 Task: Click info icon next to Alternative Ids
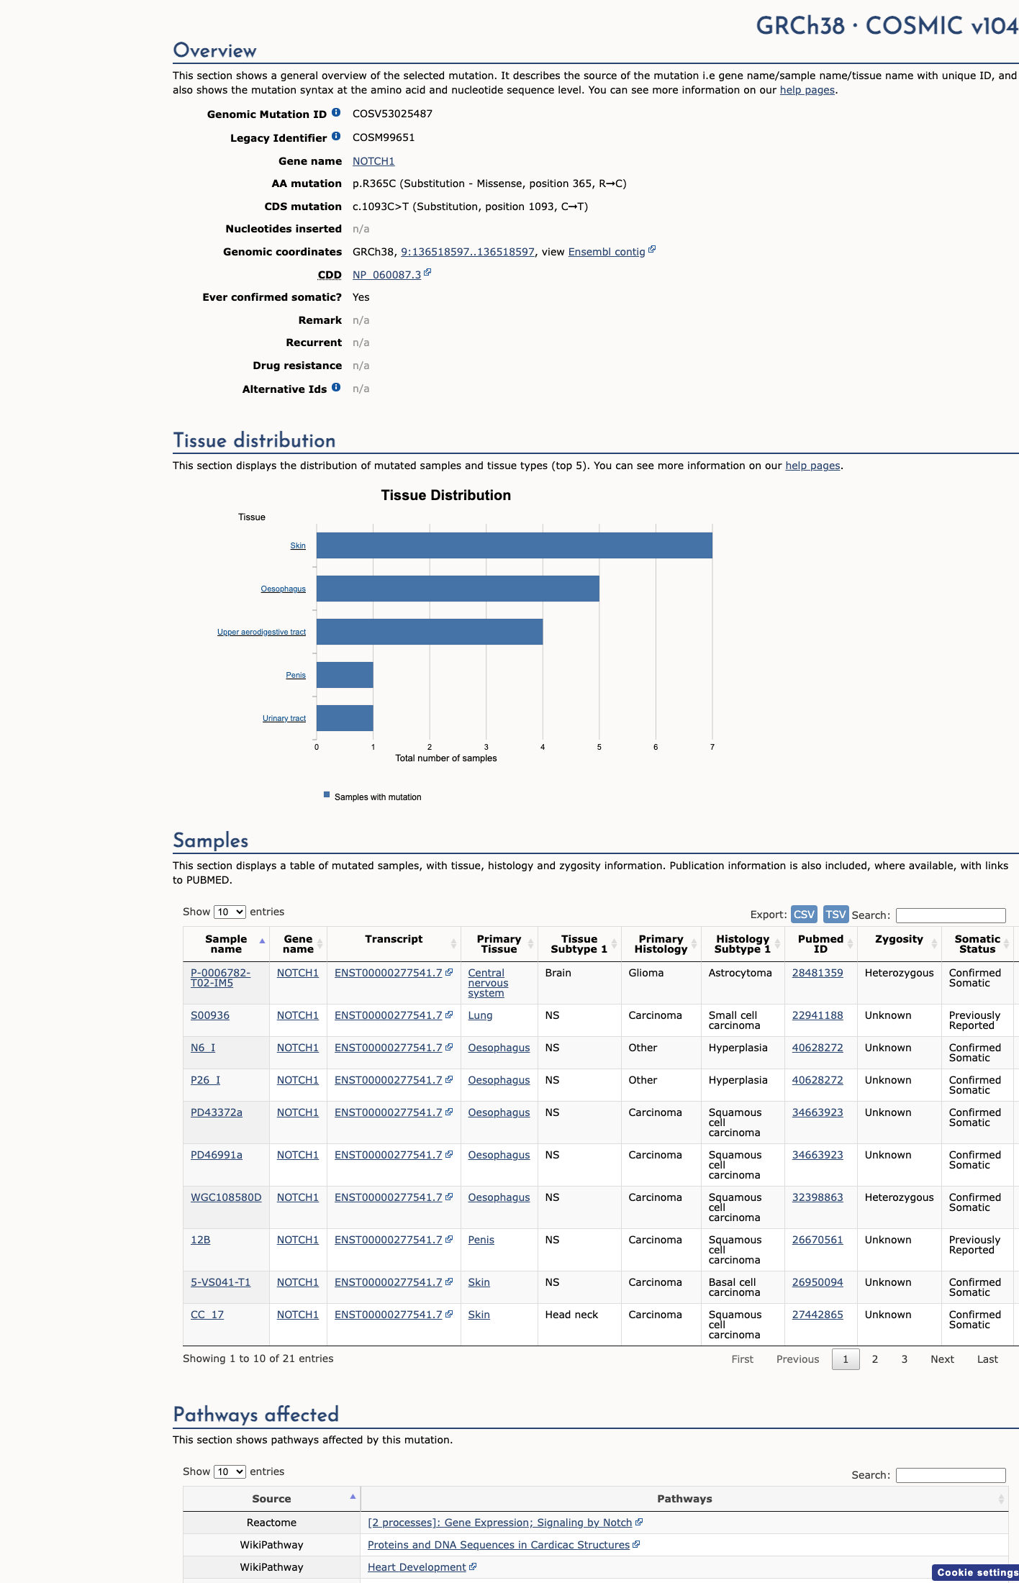(336, 387)
